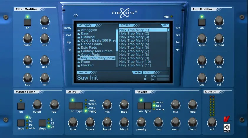Click Delay time knob
248x138 pixels.
73,122
